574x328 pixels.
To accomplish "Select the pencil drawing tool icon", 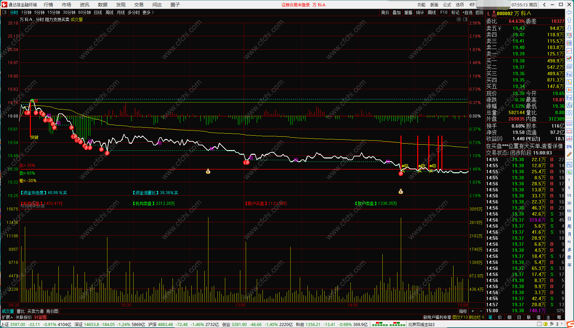I will [569, 154].
